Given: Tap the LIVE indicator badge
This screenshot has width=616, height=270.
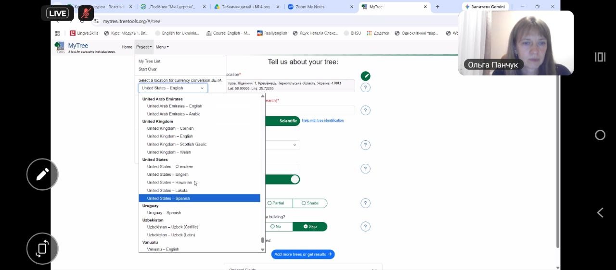Looking at the screenshot, I should [x=57, y=13].
